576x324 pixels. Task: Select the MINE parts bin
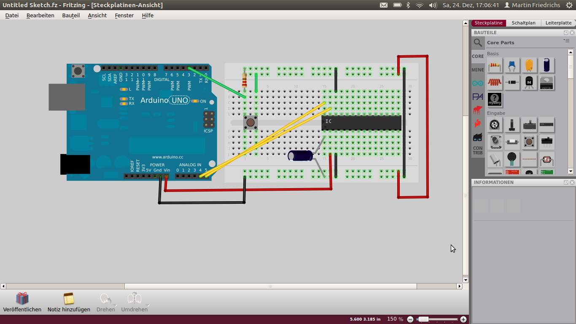(478, 70)
